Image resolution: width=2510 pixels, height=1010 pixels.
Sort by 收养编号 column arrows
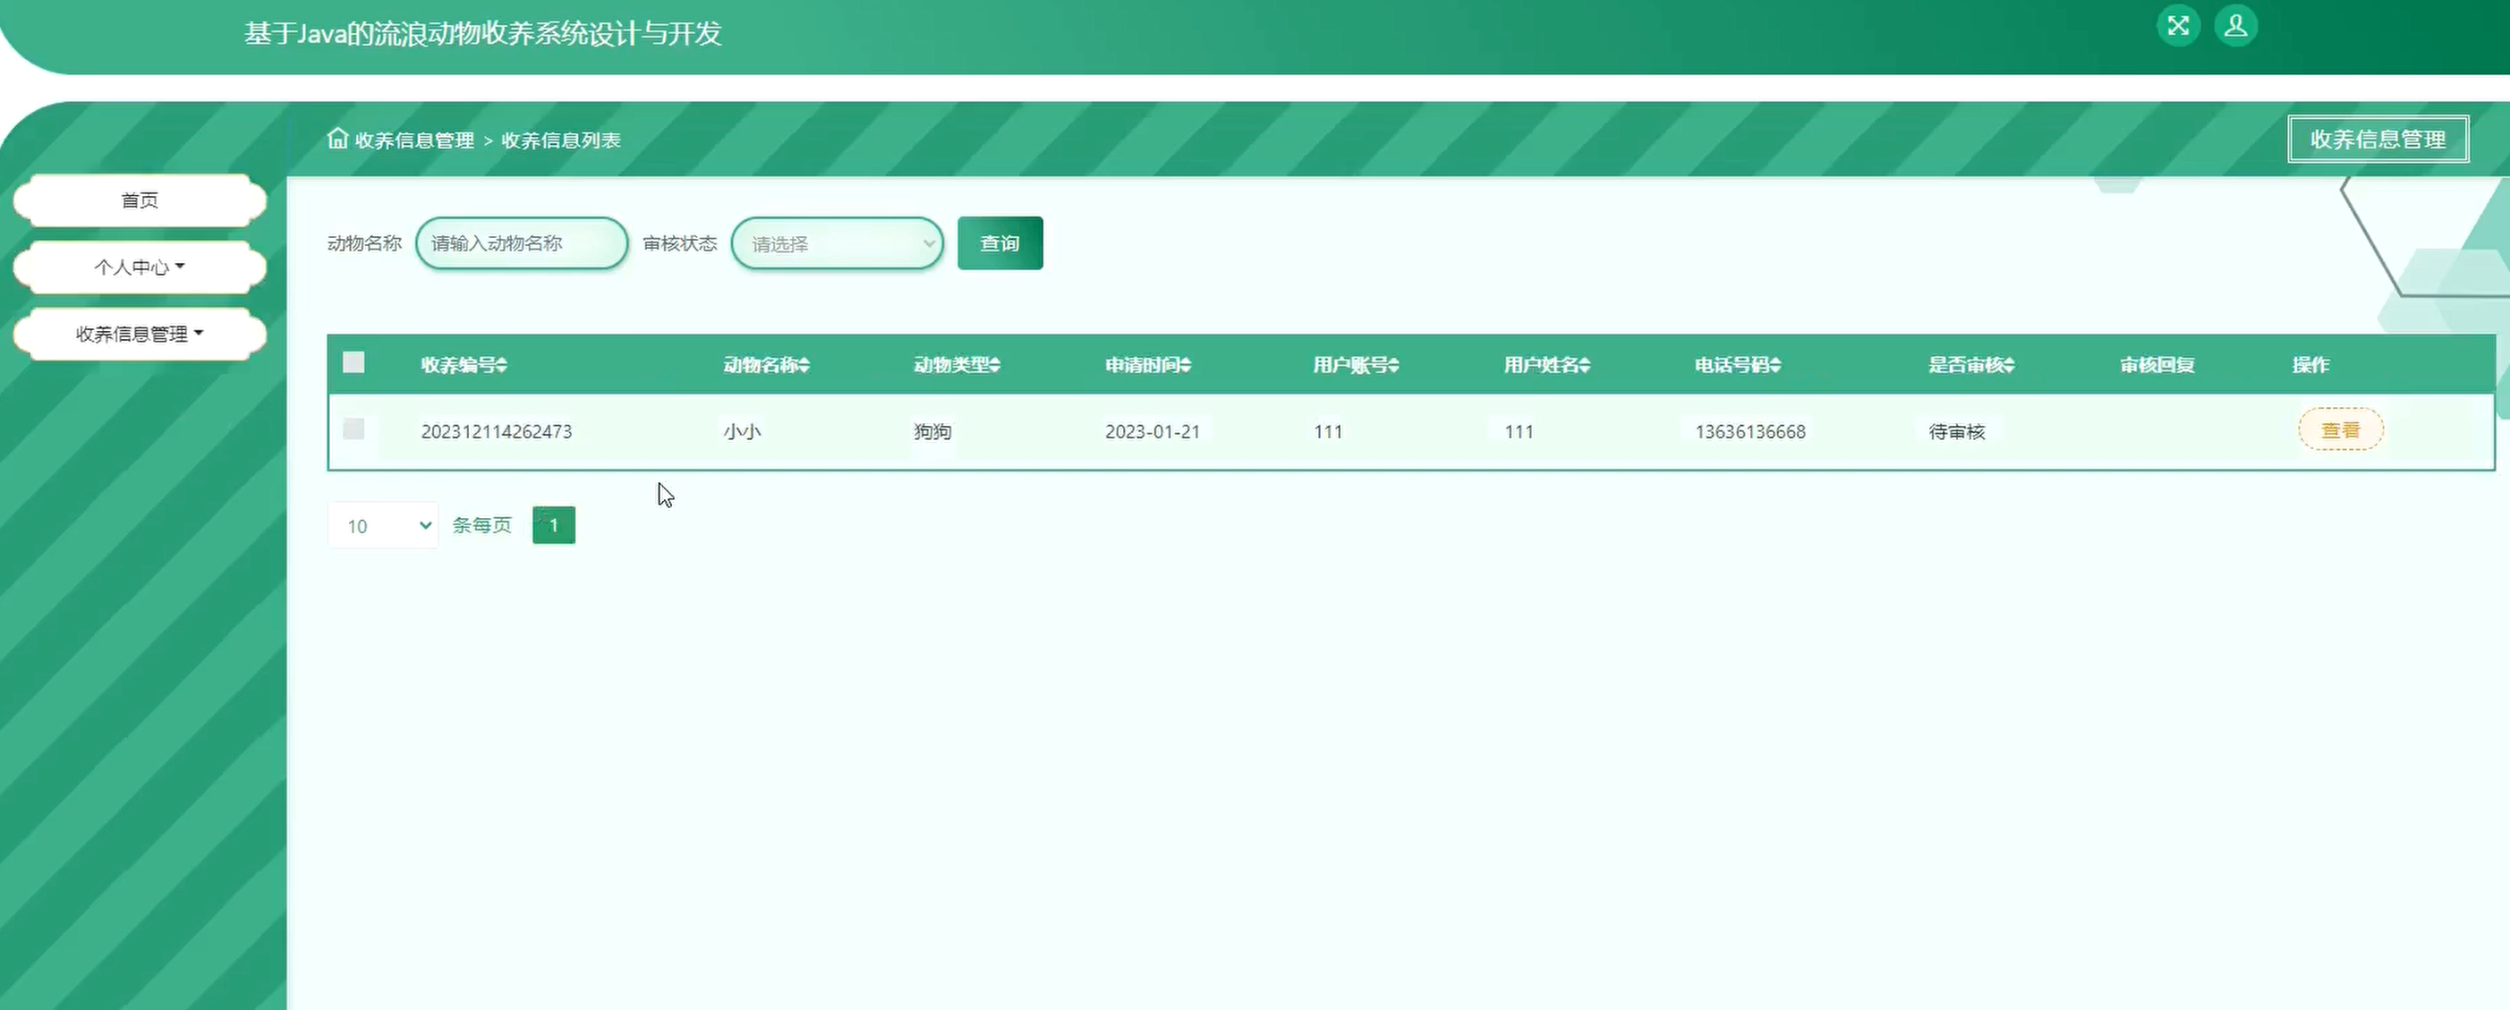(x=502, y=365)
